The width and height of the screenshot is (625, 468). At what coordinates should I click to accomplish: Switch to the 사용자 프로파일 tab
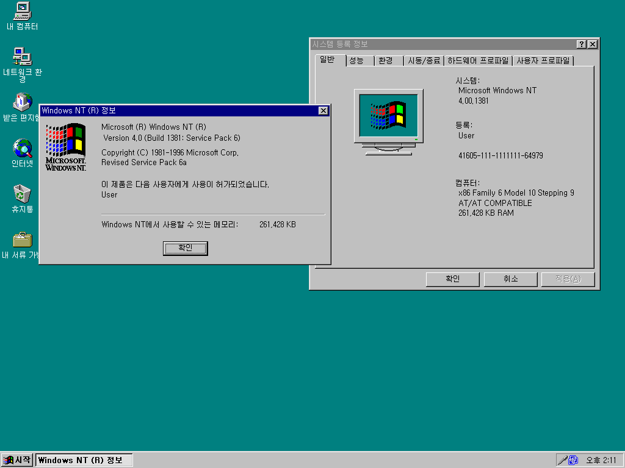543,60
